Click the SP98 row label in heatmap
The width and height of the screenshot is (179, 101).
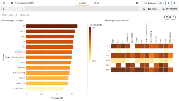(x=108, y=70)
